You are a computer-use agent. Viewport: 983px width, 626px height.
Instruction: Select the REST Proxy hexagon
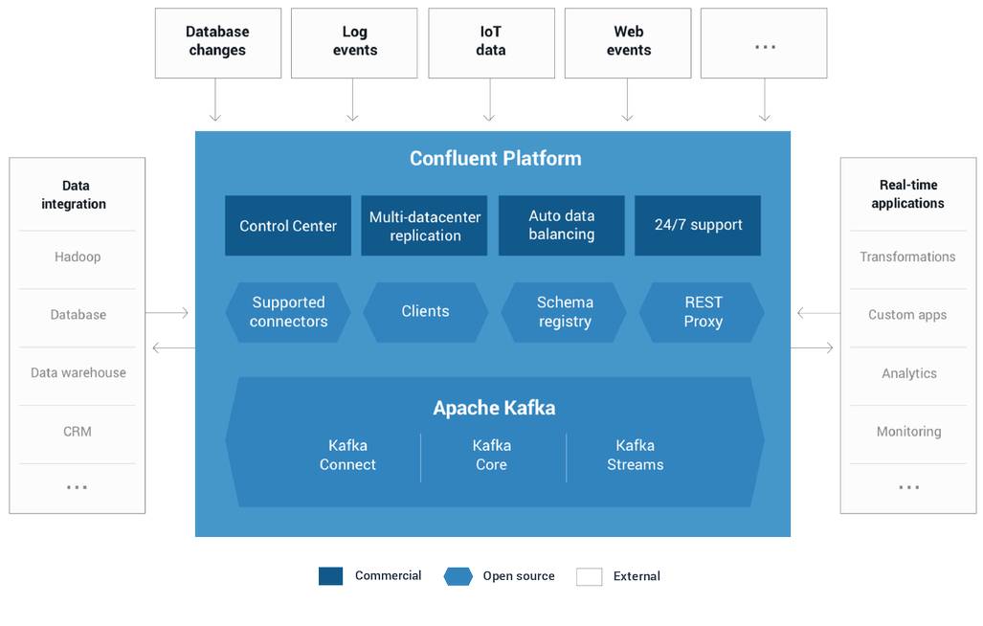tap(703, 312)
